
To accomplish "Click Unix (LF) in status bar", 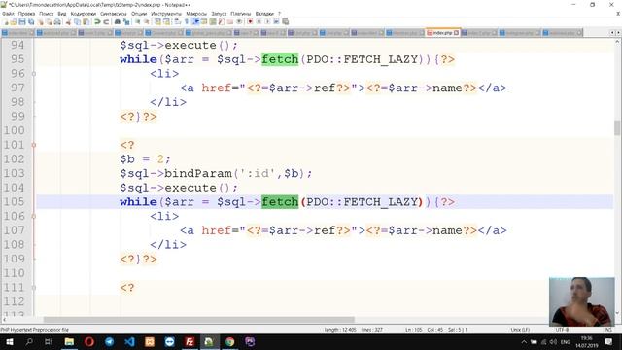I will [520, 330].
